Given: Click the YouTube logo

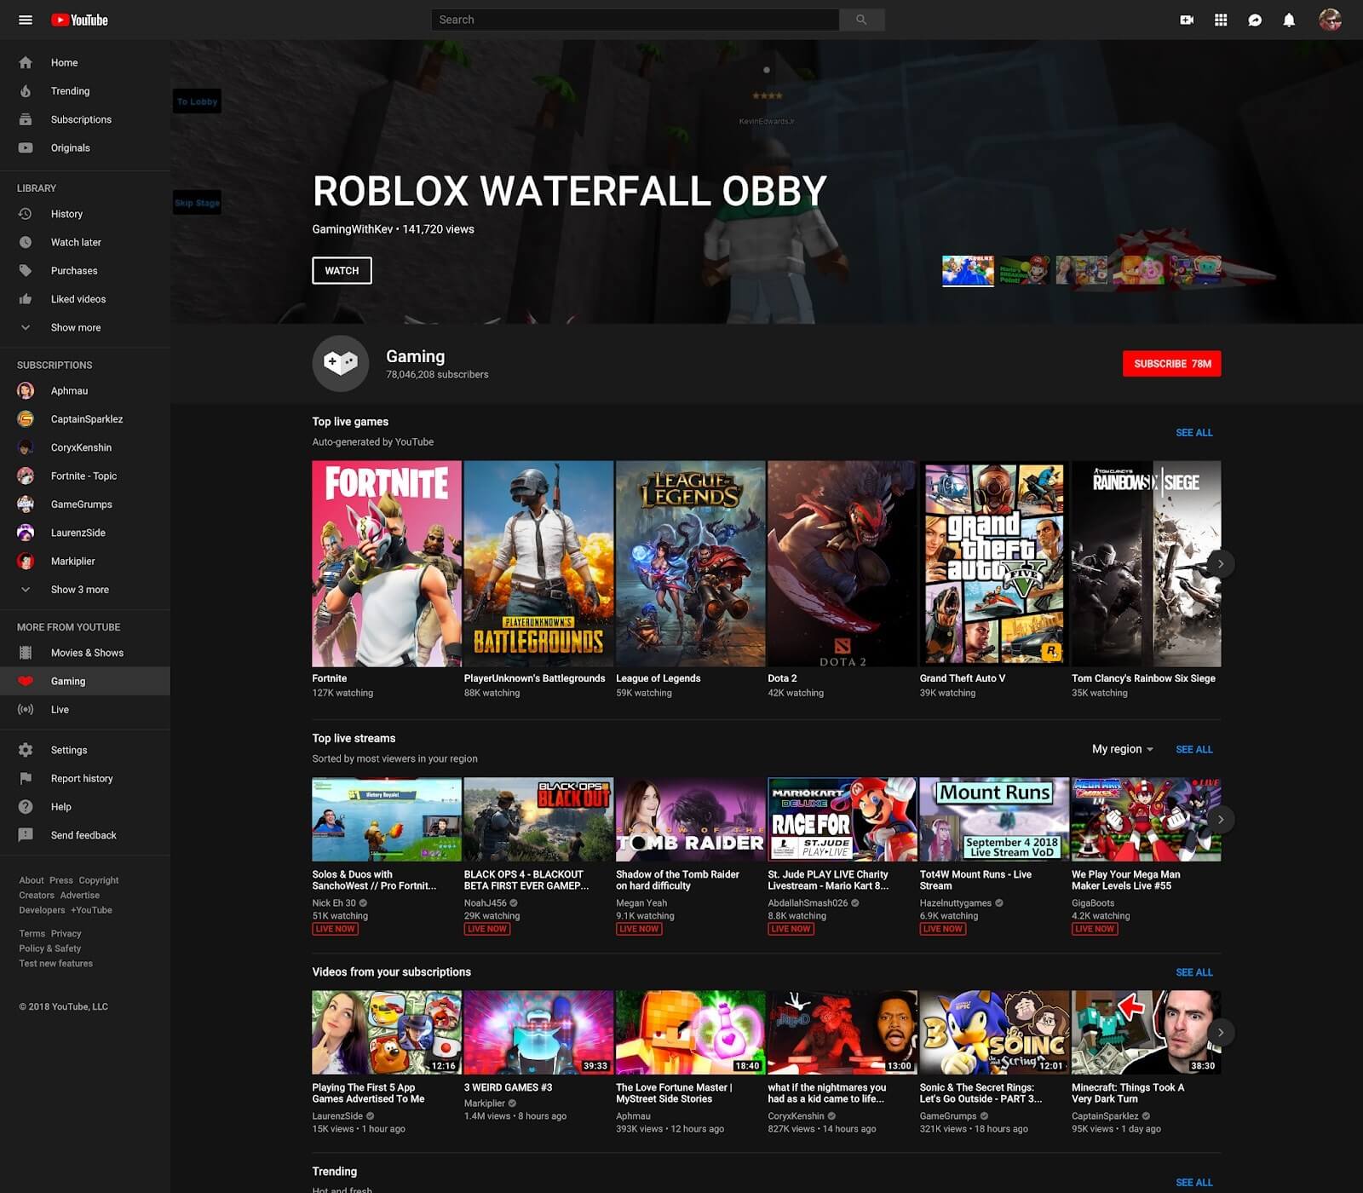Looking at the screenshot, I should tap(79, 19).
